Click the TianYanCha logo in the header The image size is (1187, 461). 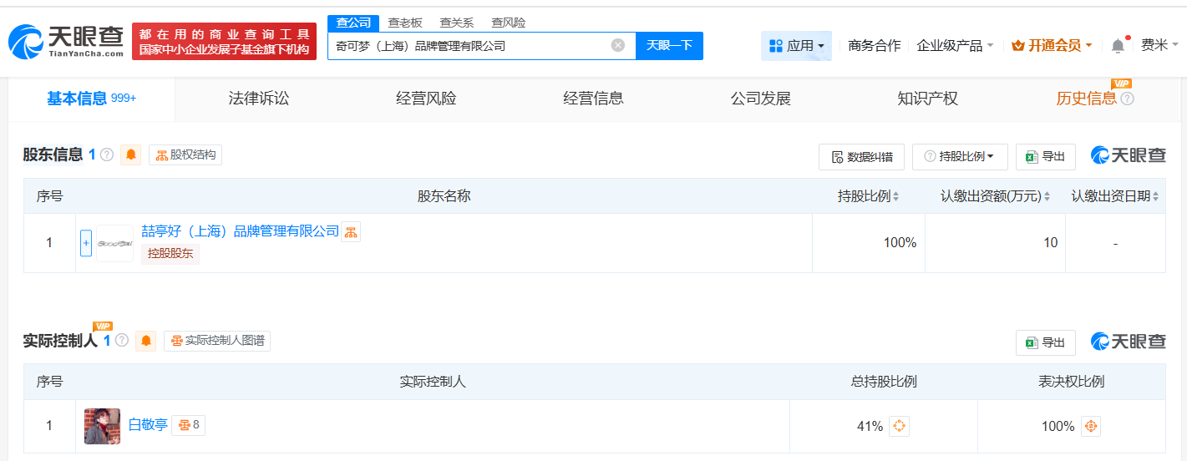point(65,42)
